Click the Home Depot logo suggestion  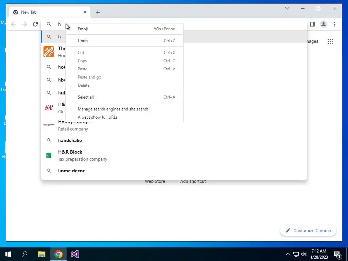point(49,52)
